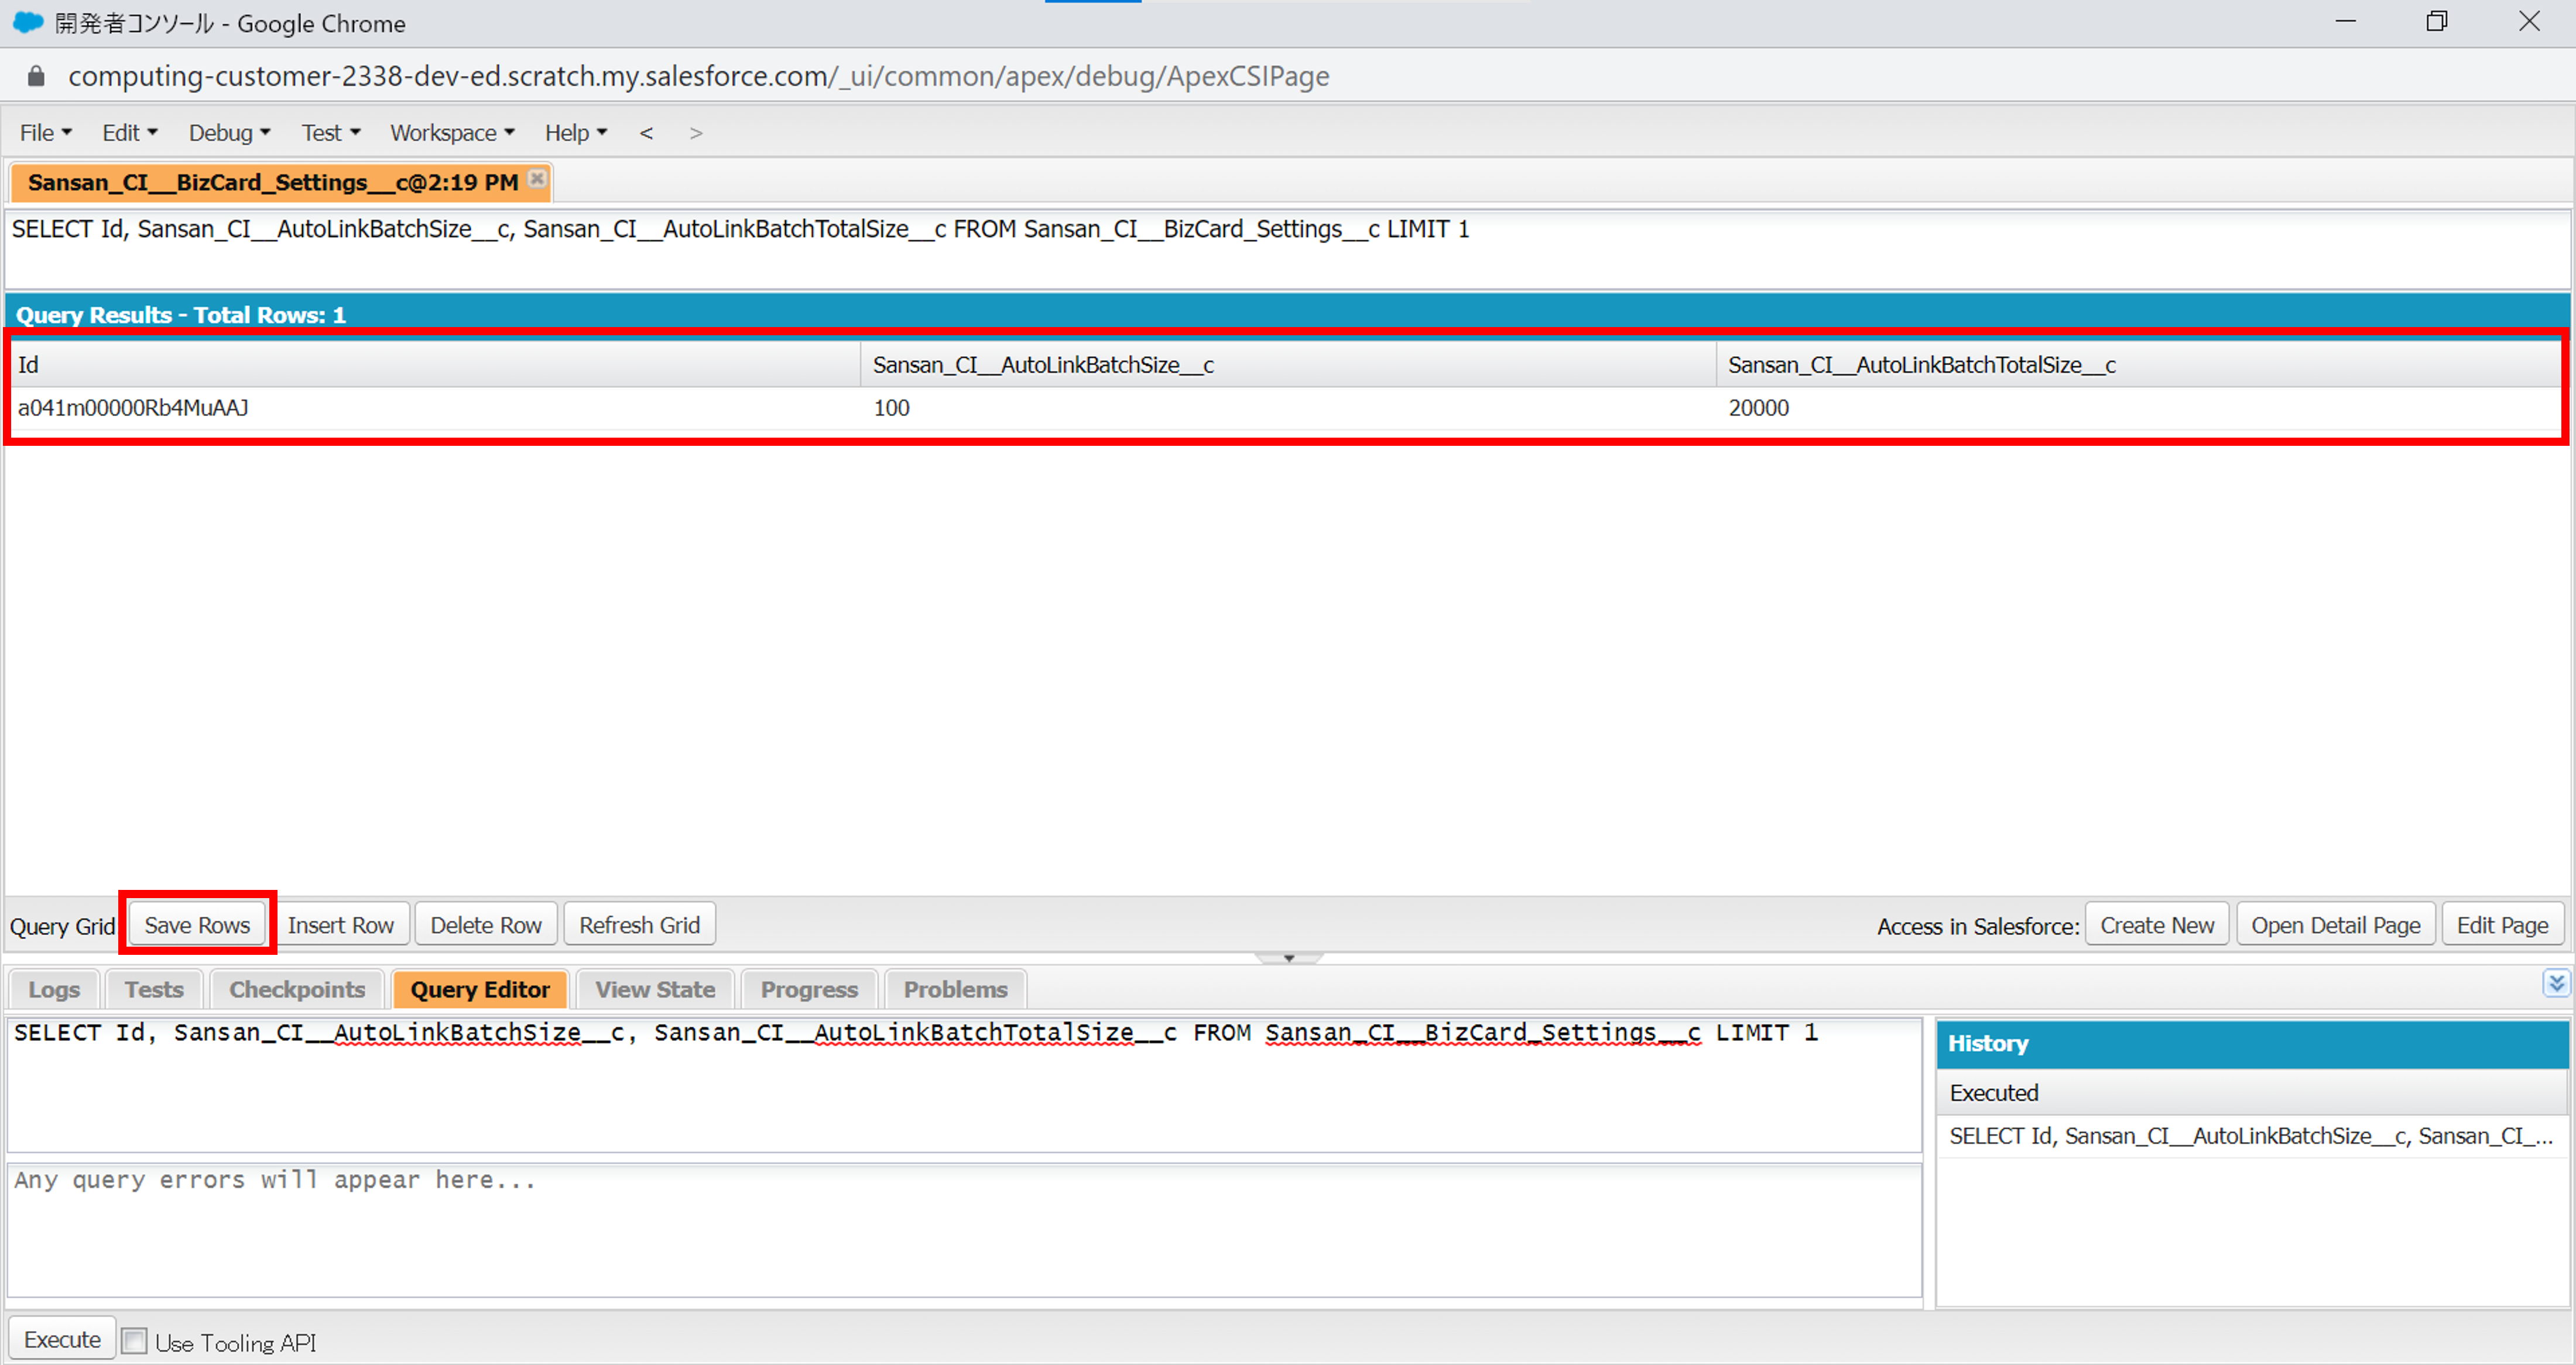Screen dimensions: 2576x1365
Task: Switch to the Logs tab
Action: coord(54,989)
